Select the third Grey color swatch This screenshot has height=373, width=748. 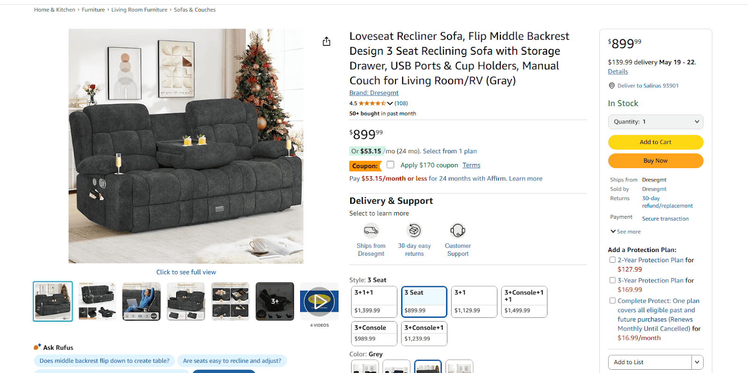coord(428,367)
